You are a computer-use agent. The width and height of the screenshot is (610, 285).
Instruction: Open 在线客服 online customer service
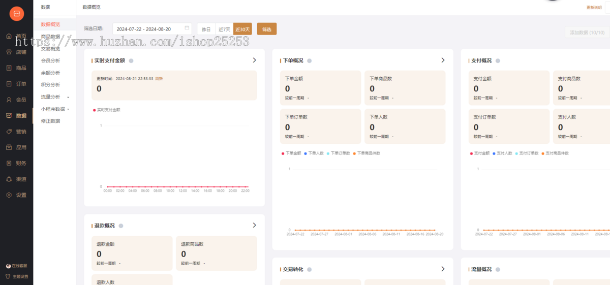[x=17, y=266]
